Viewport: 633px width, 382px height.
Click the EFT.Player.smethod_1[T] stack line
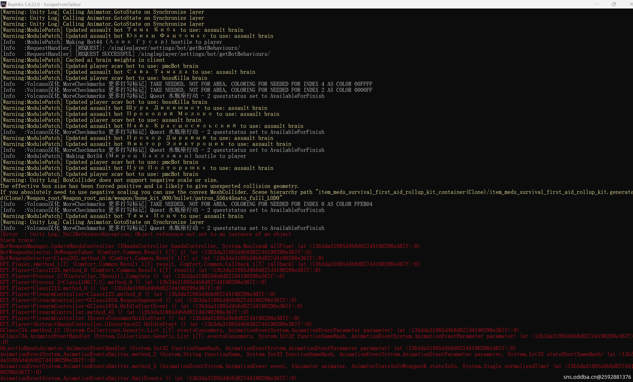(x=210, y=264)
